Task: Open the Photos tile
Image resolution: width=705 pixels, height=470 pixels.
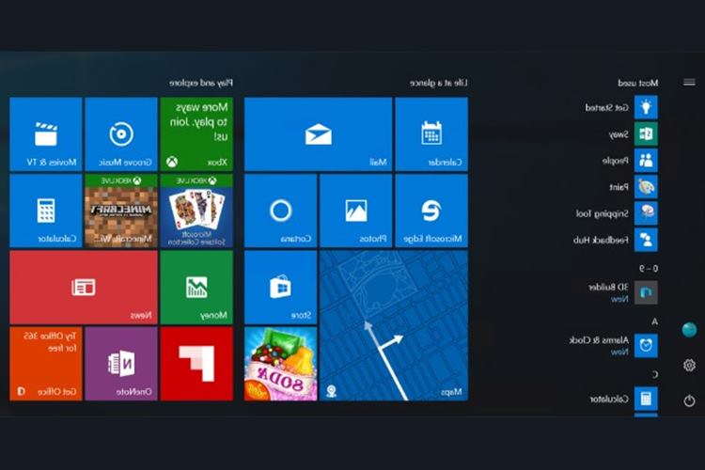Action: (x=356, y=211)
